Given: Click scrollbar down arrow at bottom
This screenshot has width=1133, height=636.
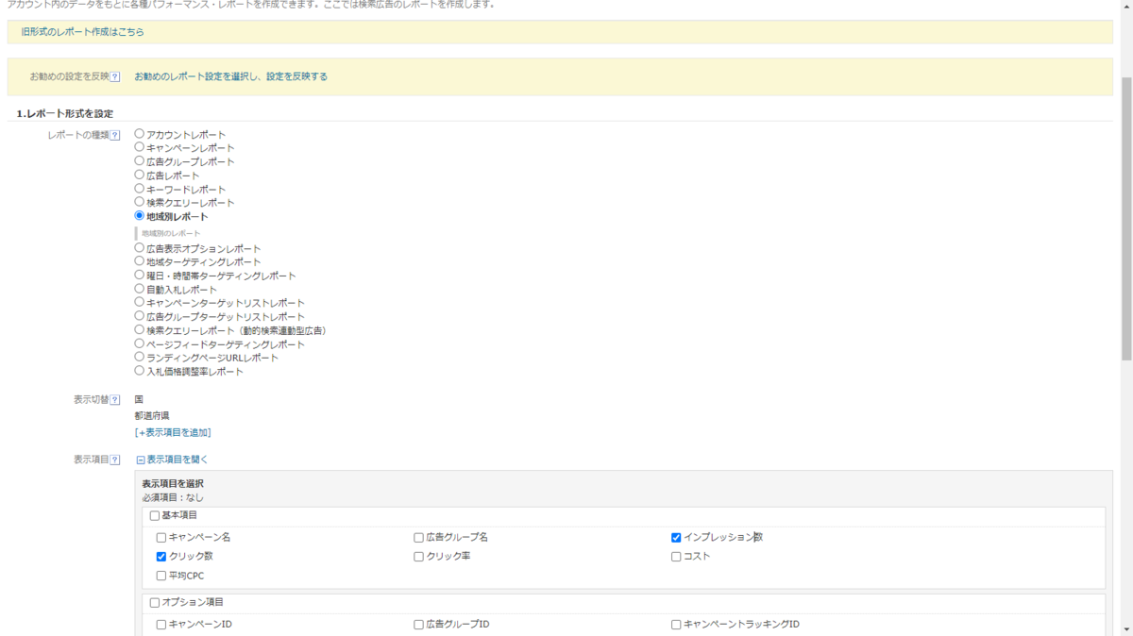Looking at the screenshot, I should point(1126,629).
